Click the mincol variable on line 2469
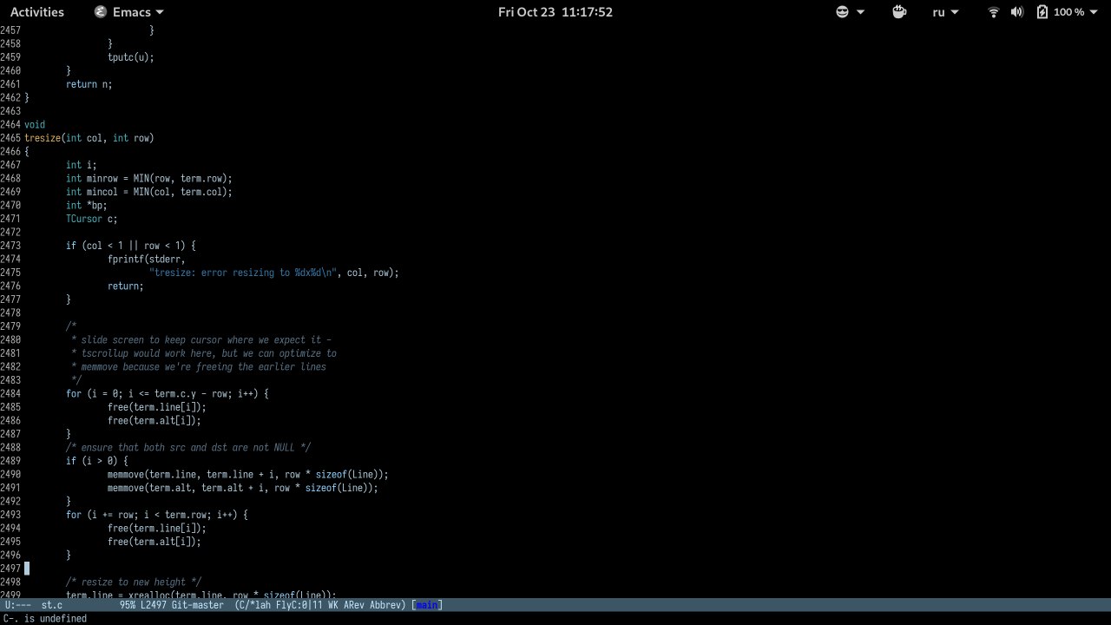Image resolution: width=1111 pixels, height=625 pixels. coord(102,192)
